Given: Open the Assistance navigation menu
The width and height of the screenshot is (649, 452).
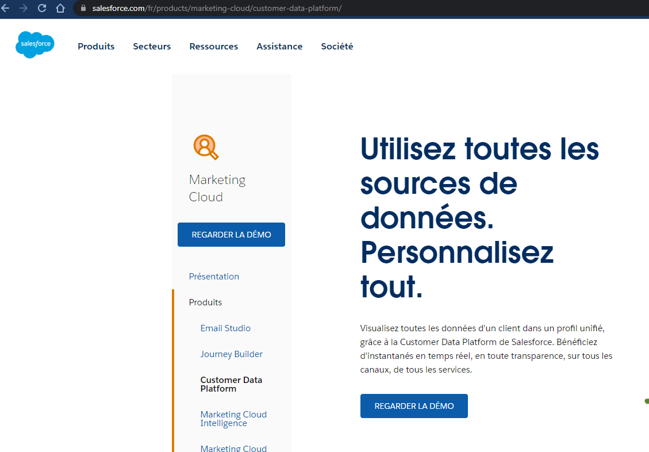Looking at the screenshot, I should [279, 47].
